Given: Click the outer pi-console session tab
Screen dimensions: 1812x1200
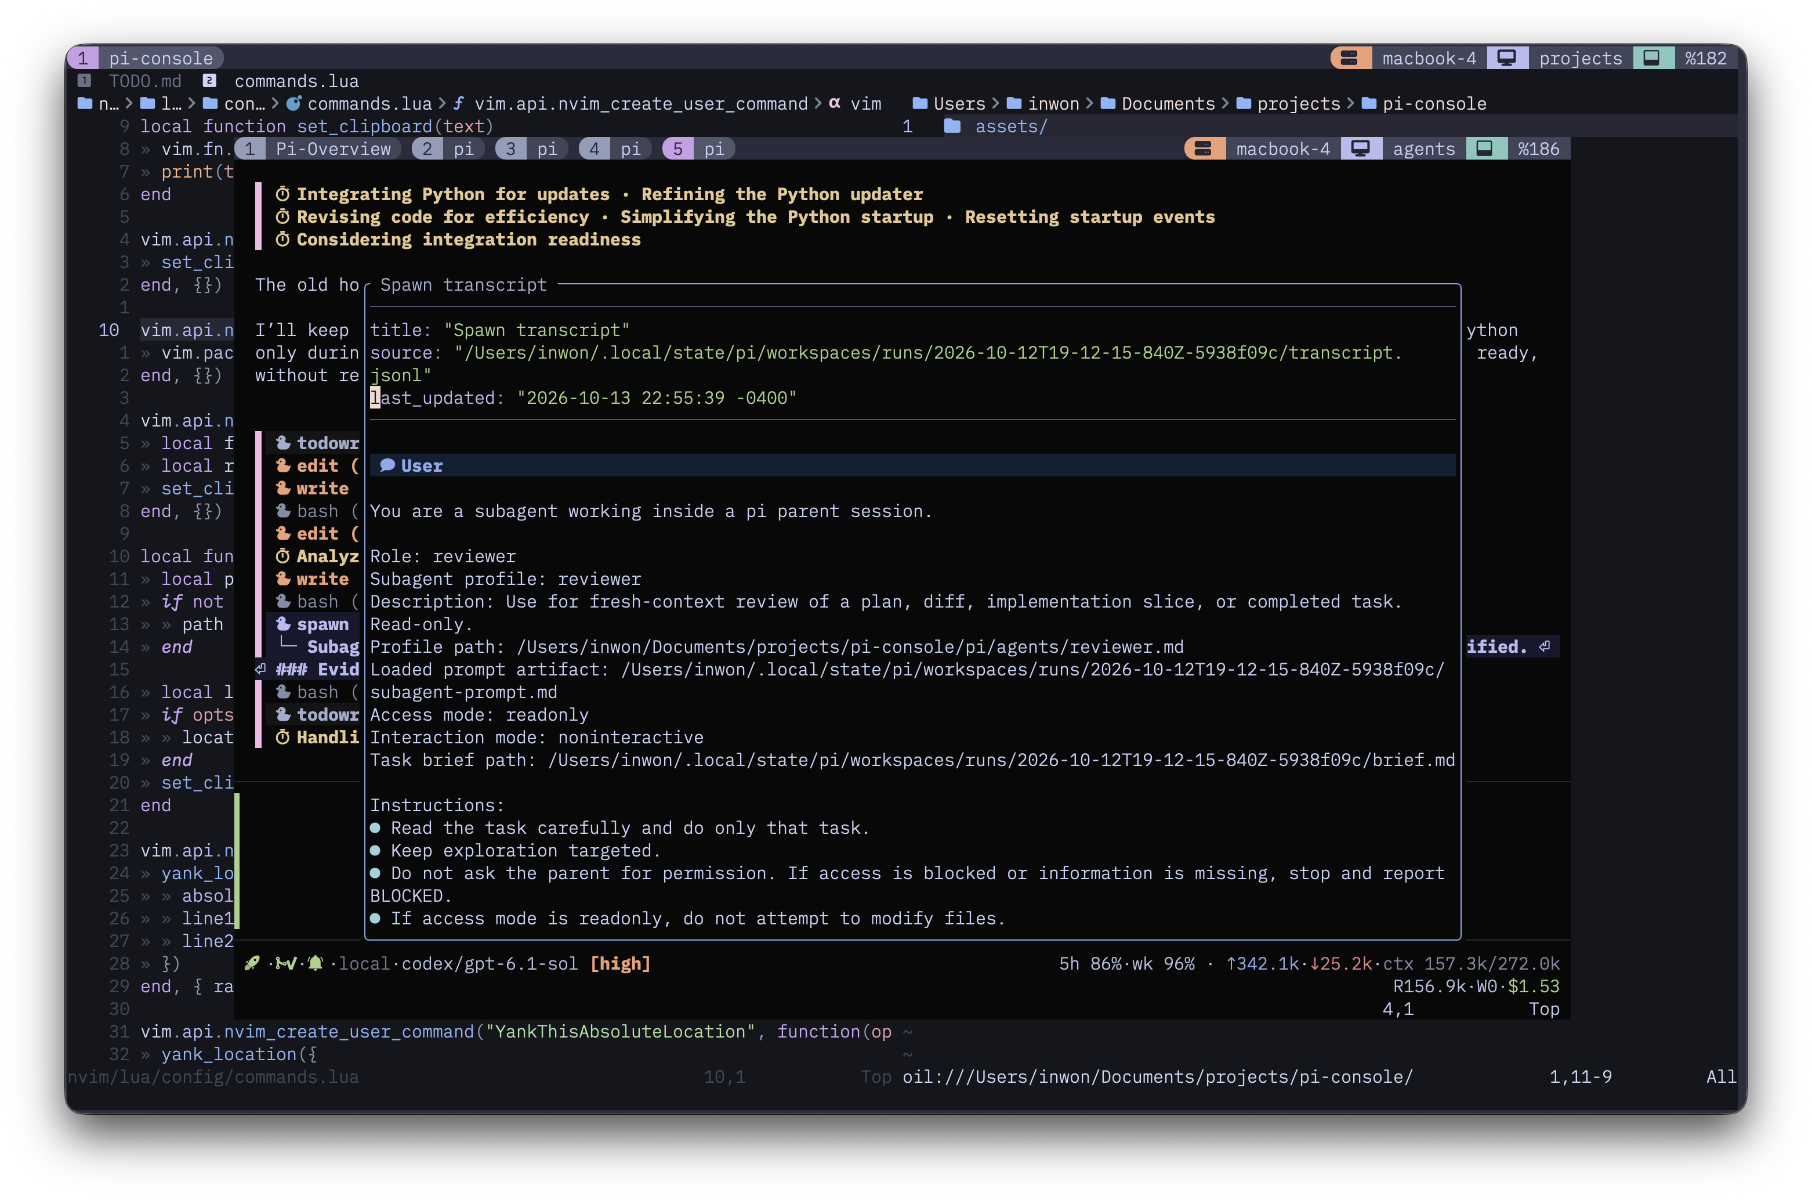Looking at the screenshot, I should [x=146, y=58].
